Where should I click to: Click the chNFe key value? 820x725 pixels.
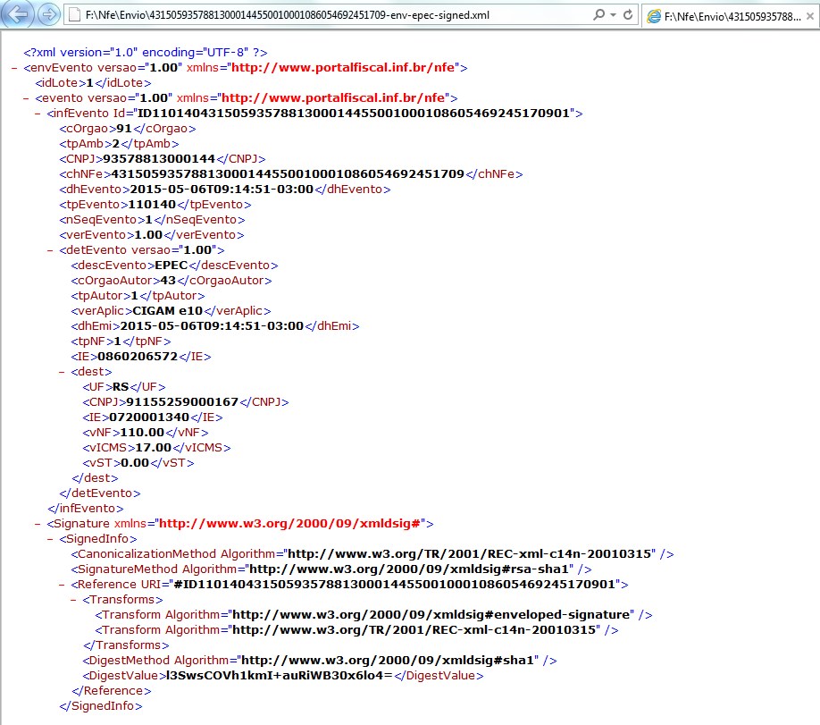[x=288, y=173]
